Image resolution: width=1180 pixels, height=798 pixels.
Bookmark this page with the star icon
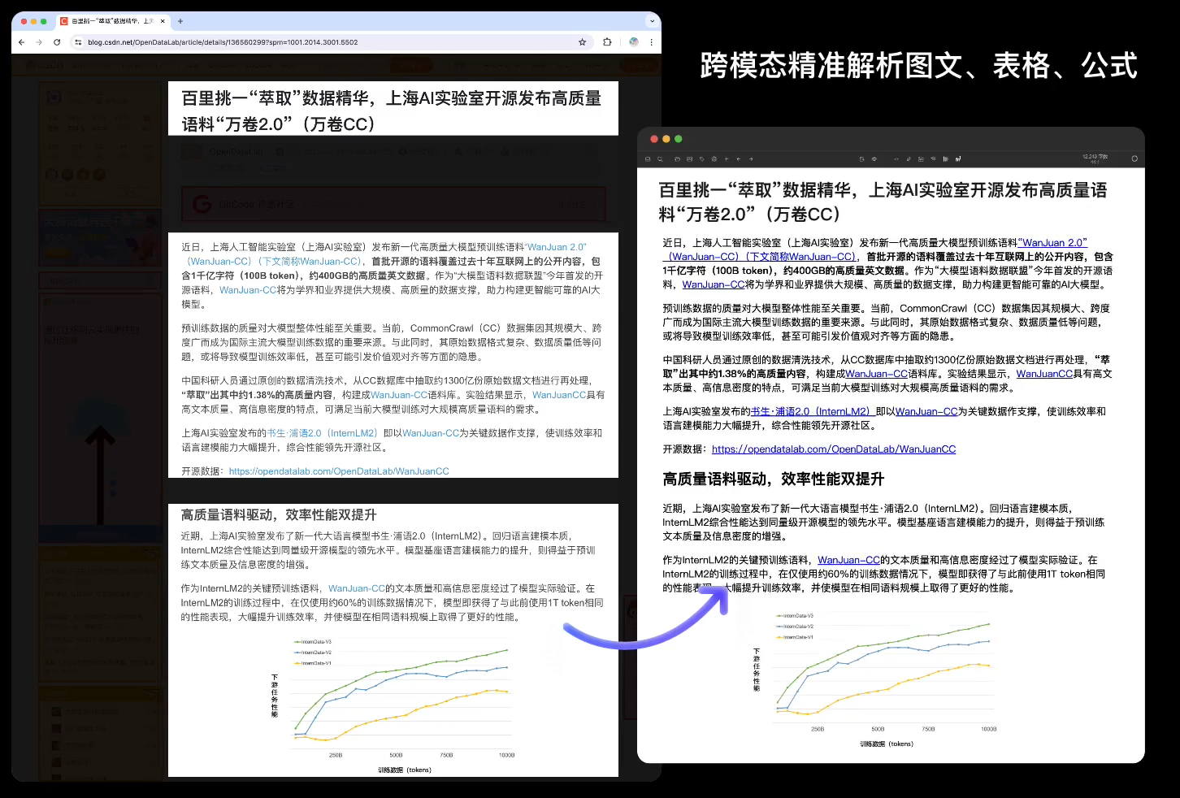(x=582, y=42)
